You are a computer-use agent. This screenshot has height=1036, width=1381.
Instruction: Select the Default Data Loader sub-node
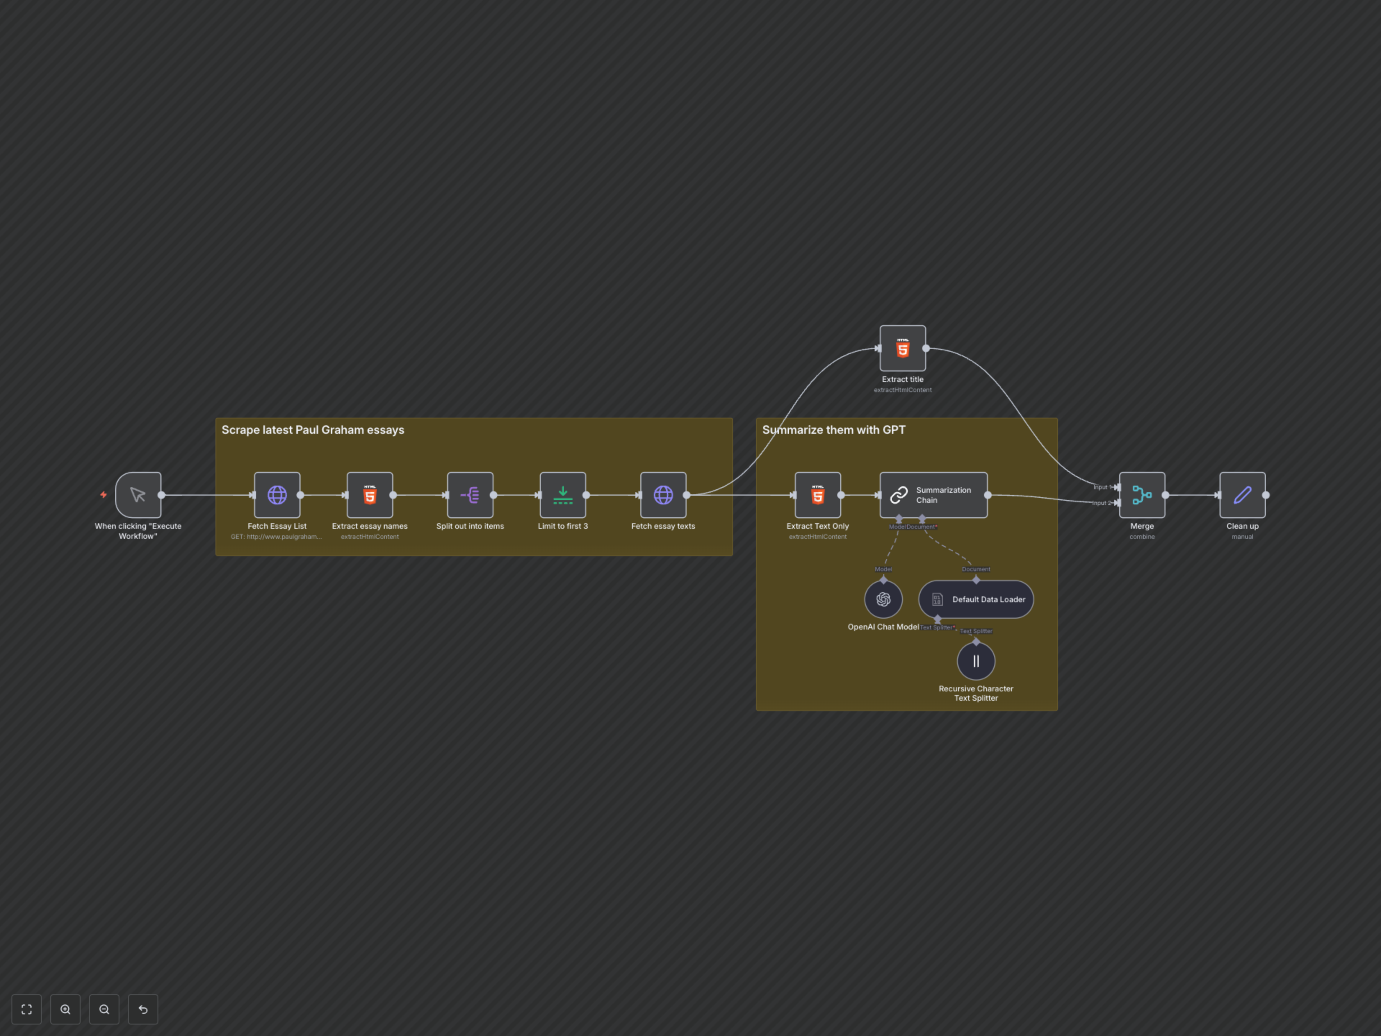pyautogui.click(x=976, y=599)
